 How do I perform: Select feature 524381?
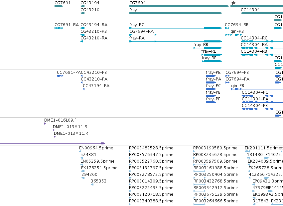coord(88,155)
